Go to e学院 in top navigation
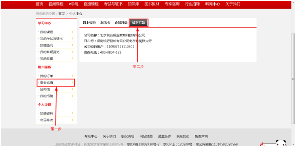This screenshot has width=296, height=147. coord(74,4)
